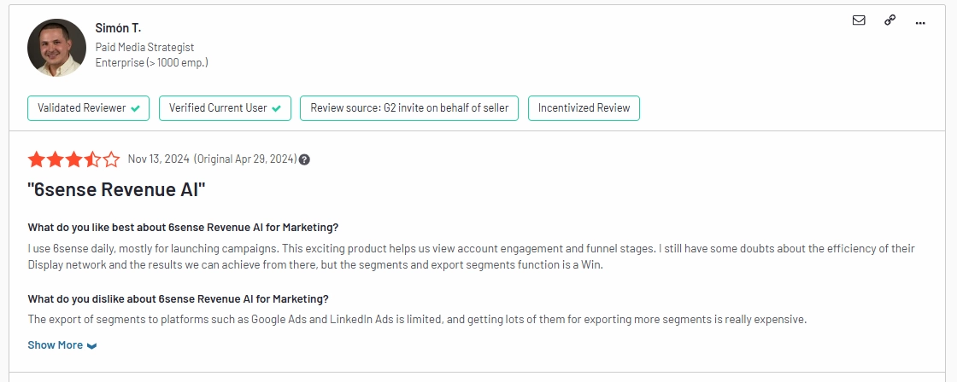
Task: Open reviewer name Simón T.
Action: [x=118, y=29]
